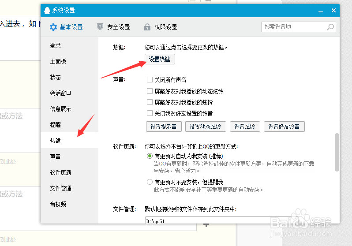Viewport: 352px width, 246px height.
Task: Check 屏蔽好友对我播放的动态炫铃
Action: pyautogui.click(x=150, y=91)
